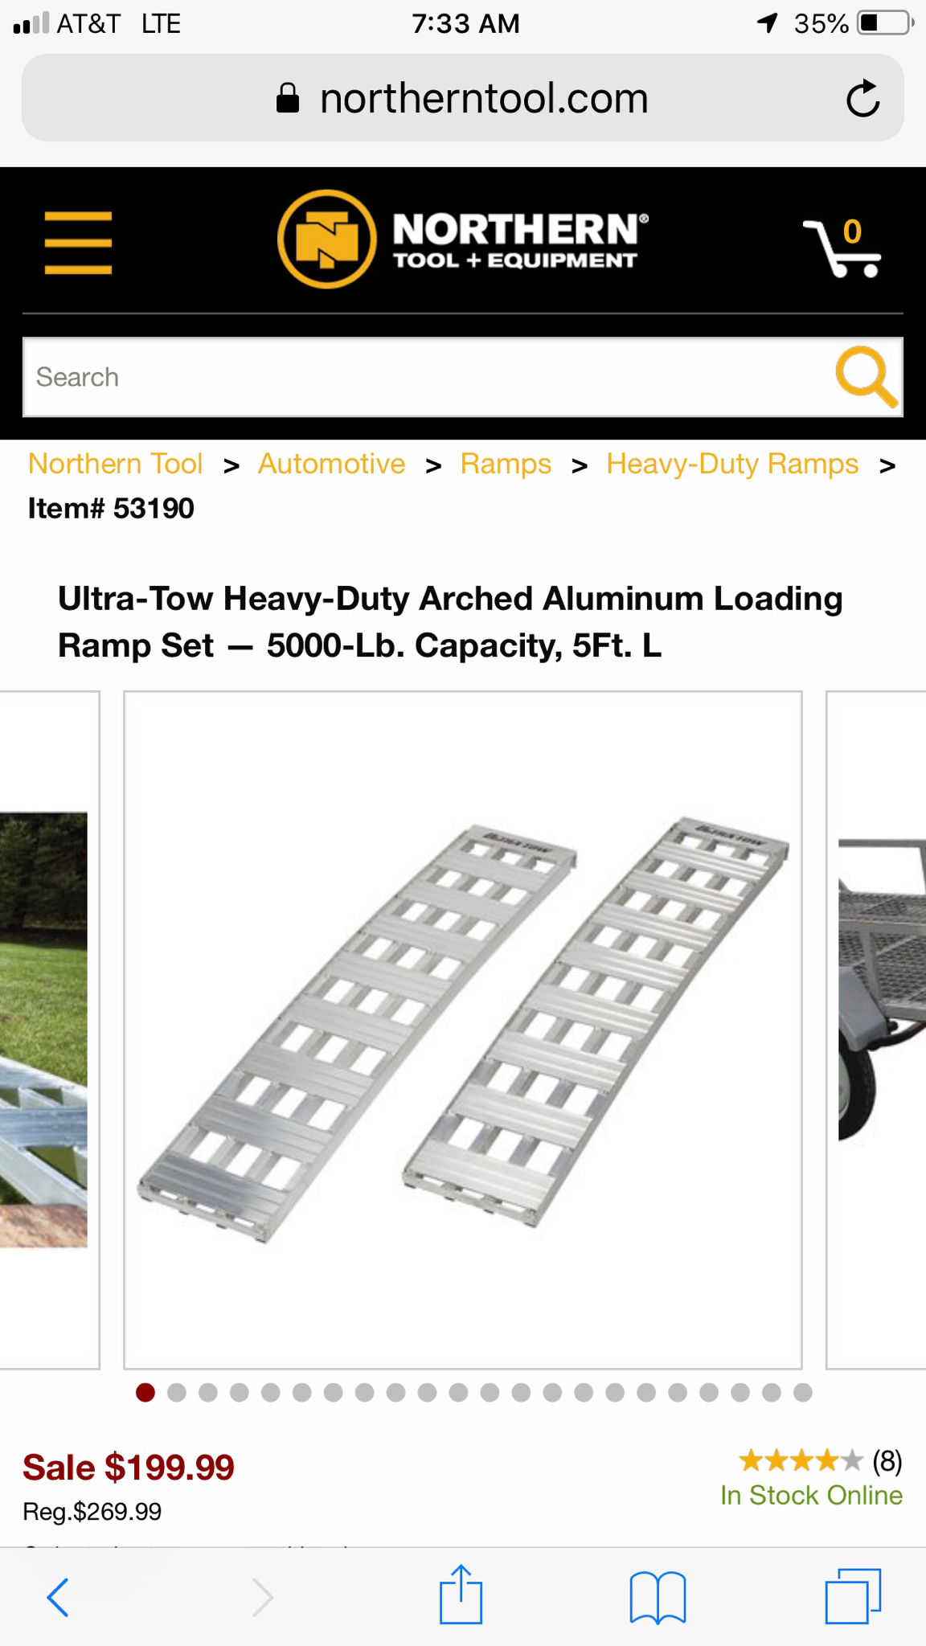Go back with Safari's back arrow

click(x=58, y=1597)
